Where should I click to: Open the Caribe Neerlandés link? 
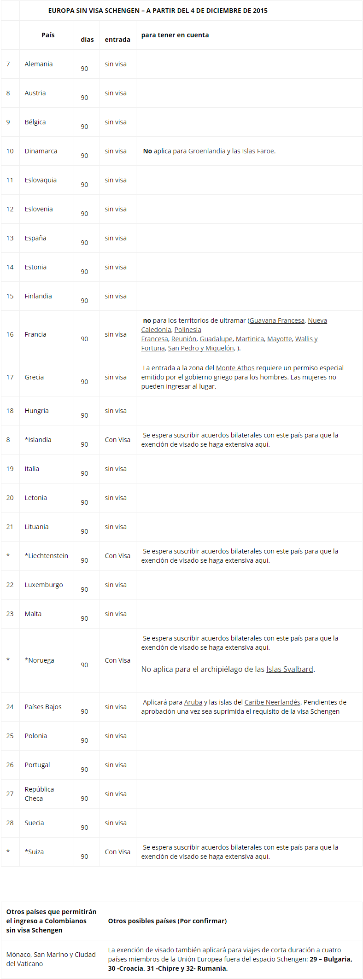[272, 702]
